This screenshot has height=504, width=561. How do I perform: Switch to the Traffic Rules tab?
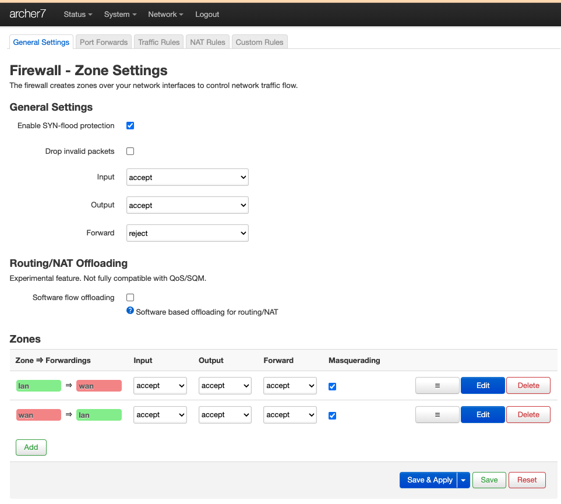click(159, 42)
